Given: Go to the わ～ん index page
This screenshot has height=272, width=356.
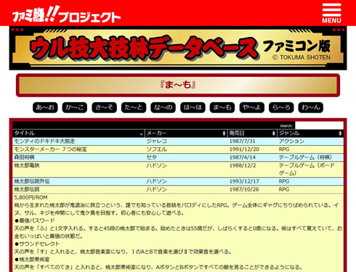Looking at the screenshot, I should [311, 107].
